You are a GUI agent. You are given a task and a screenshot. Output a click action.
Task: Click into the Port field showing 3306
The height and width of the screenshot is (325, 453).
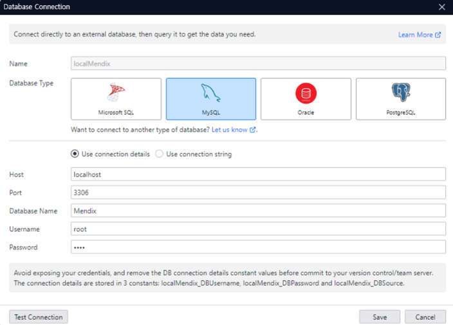click(258, 192)
